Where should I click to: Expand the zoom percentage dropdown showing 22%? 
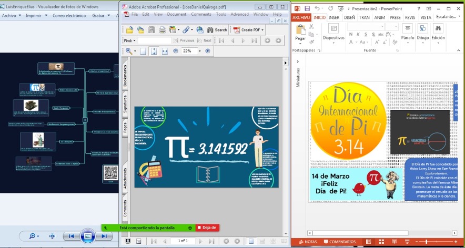199,51
